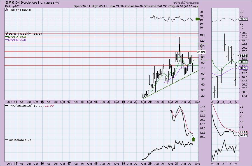The image size is (252, 166).
Task: Click the Volume 242.7K value
Action: tap(156, 6)
